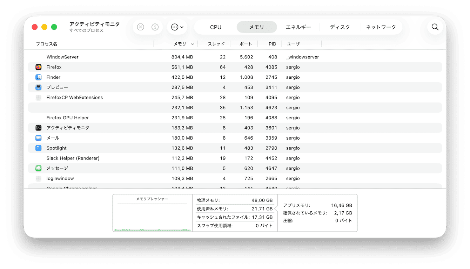Click the Firefox app icon in list
Screen dimensions: 470x269
(39, 67)
